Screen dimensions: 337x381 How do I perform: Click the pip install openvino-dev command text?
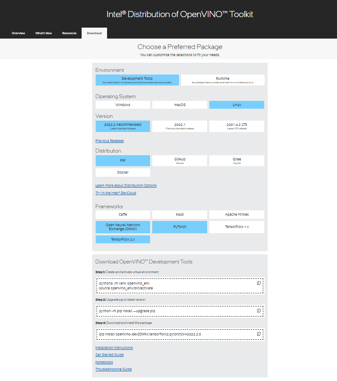tap(150, 334)
